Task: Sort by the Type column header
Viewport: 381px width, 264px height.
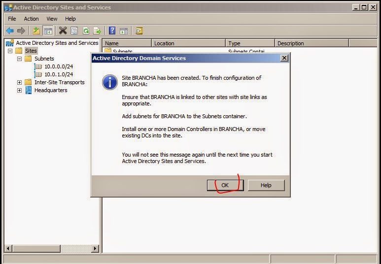Action: 250,43
